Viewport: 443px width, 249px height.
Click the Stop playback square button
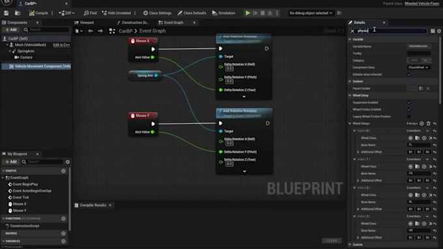pyautogui.click(x=263, y=13)
